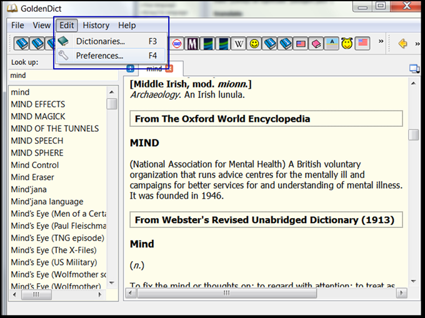Close the mind tab with red X
The width and height of the screenshot is (425, 318).
pyautogui.click(x=169, y=69)
